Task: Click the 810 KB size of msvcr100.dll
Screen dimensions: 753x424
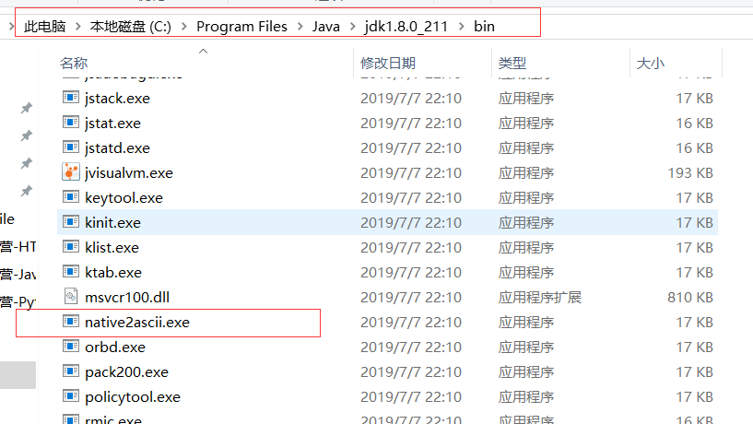Action: pos(690,297)
